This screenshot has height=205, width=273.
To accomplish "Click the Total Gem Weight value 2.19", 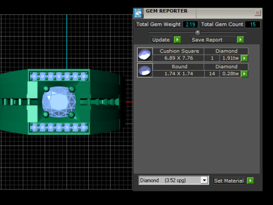I will click(191, 24).
